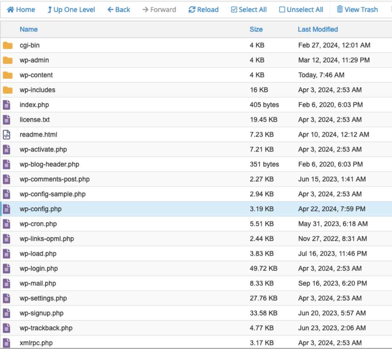
Task: Click the xmlrpc.php file icon
Action: [x=7, y=343]
